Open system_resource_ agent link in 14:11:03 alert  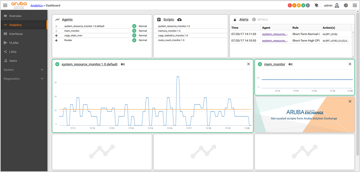(x=275, y=34)
